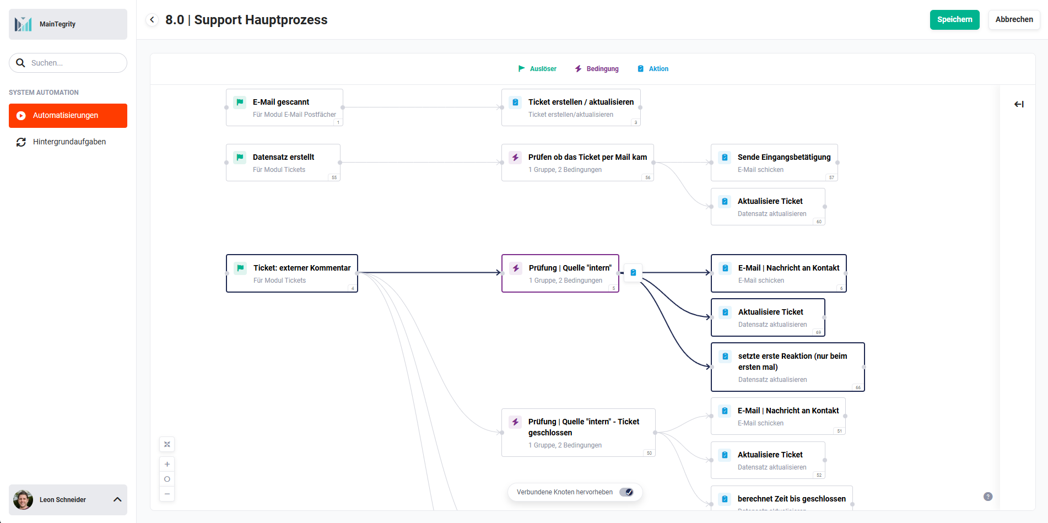Zoom out with the minus control

point(167,494)
